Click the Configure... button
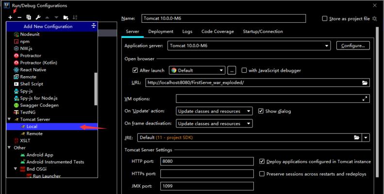The width and height of the screenshot is (384, 194). pos(353,46)
